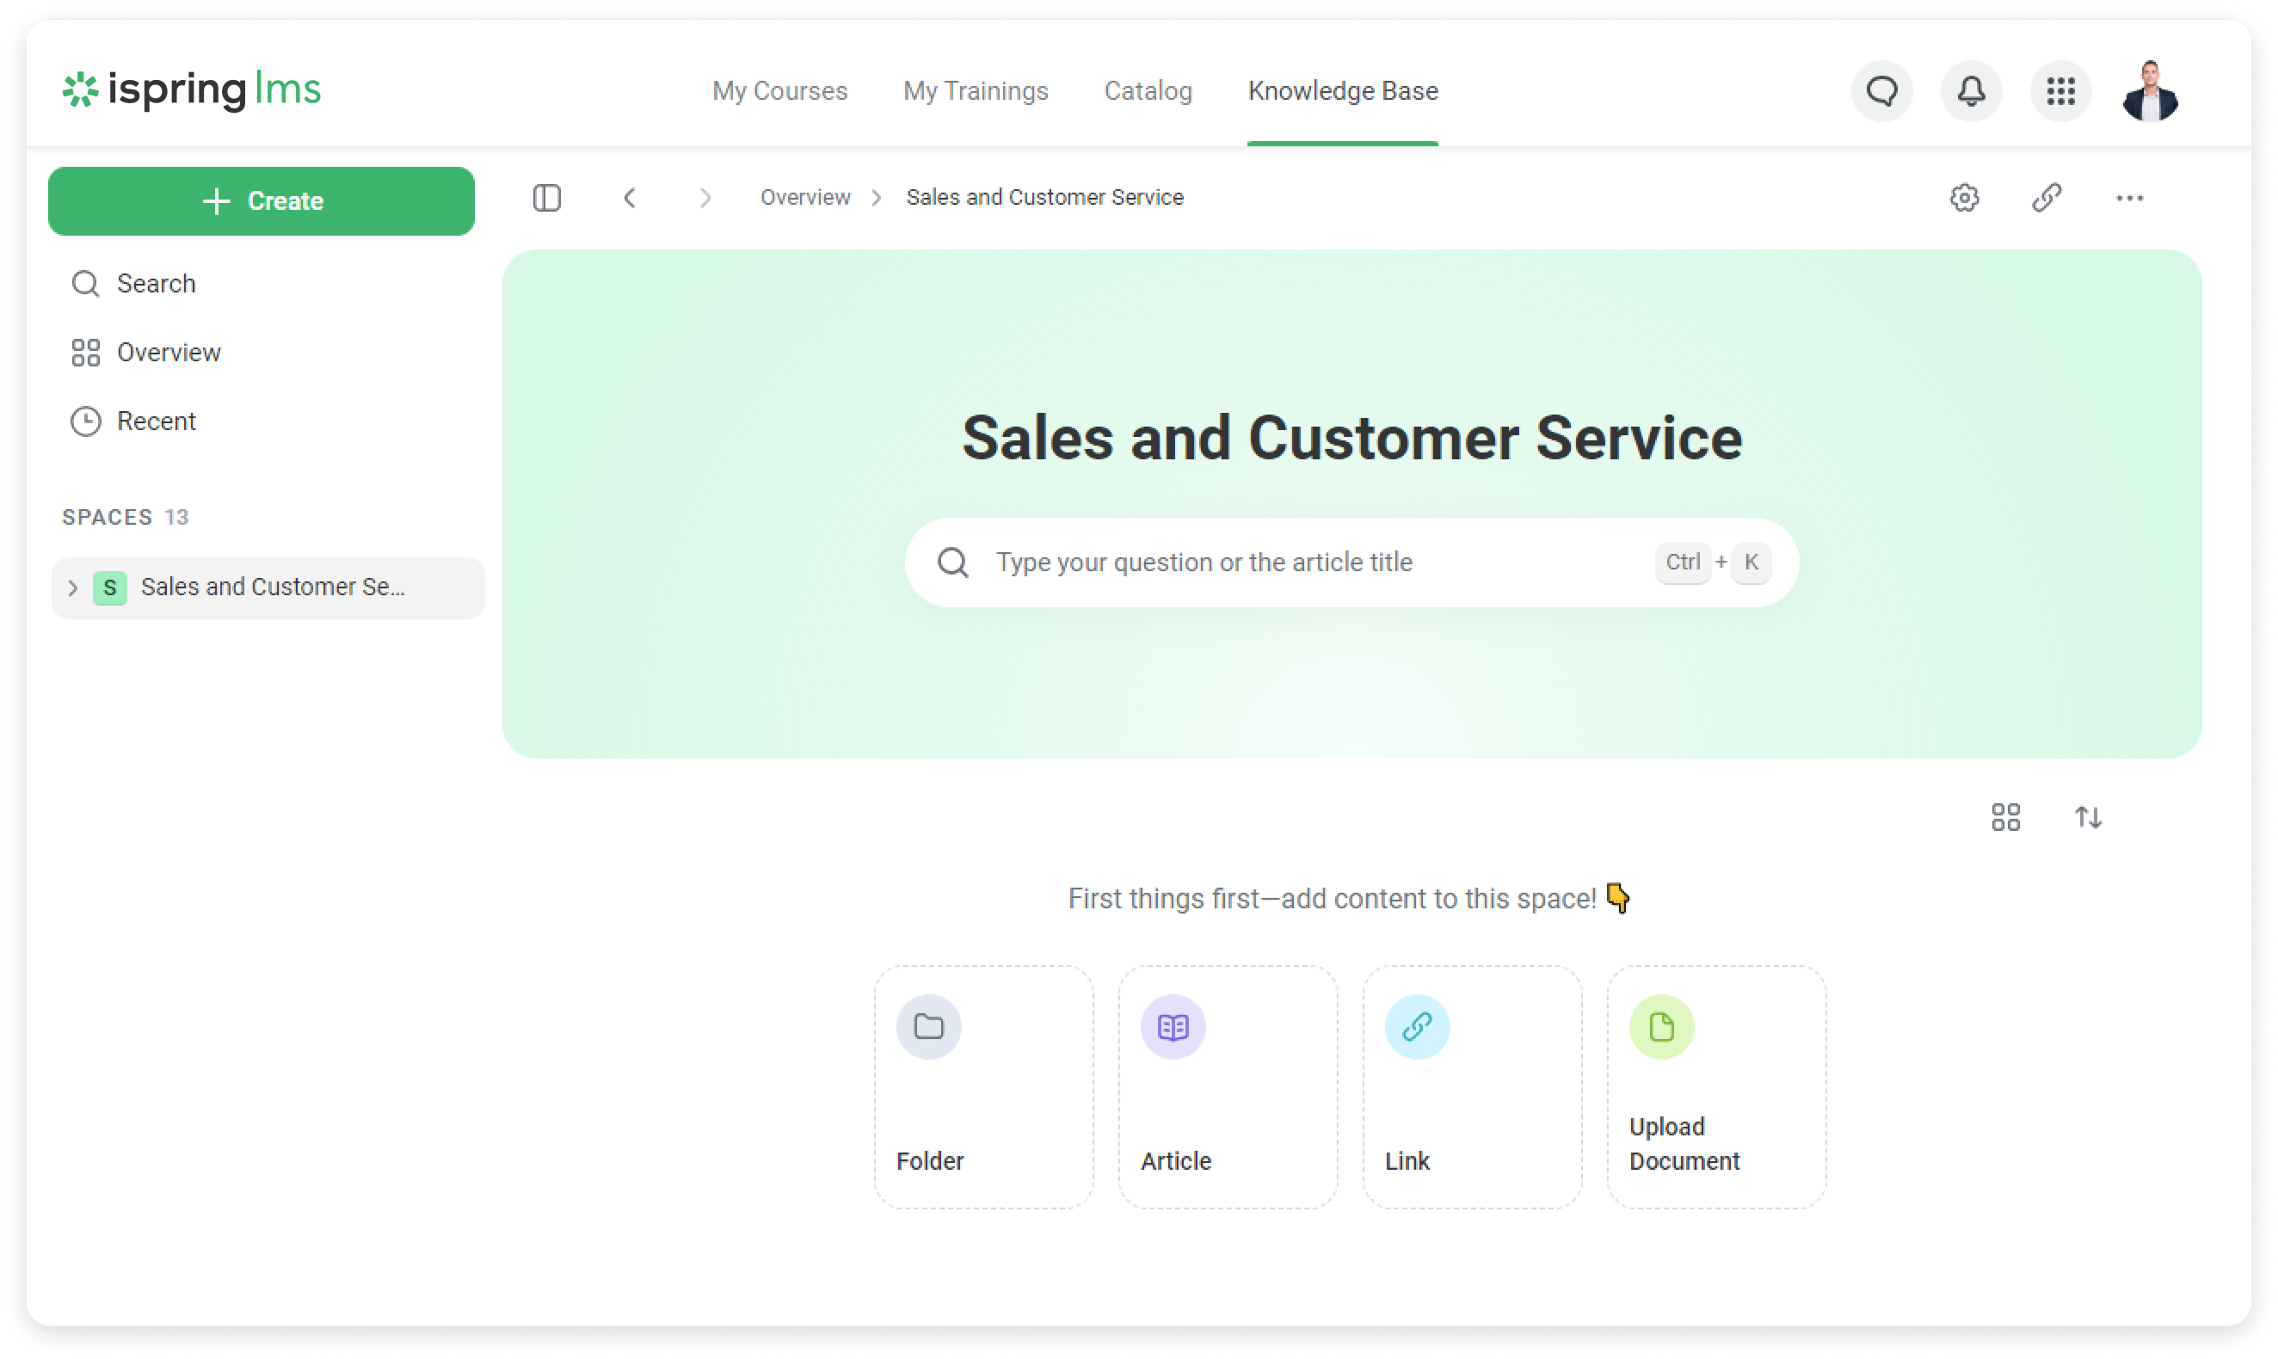Click the article search input field
Viewport: 2278px width, 1359px height.
(x=1319, y=563)
